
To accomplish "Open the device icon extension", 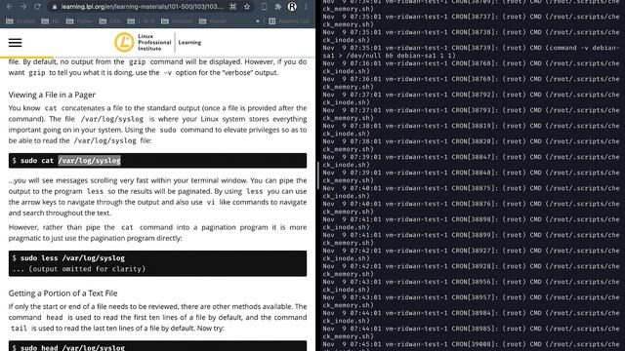I will click(x=264, y=7).
